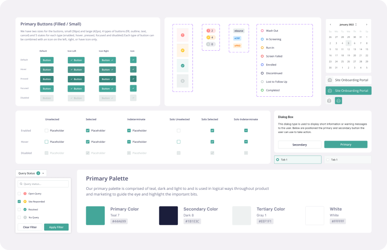Select the active Tab 1 with green border
Screen dimensions: 387x250
[x=298, y=160]
